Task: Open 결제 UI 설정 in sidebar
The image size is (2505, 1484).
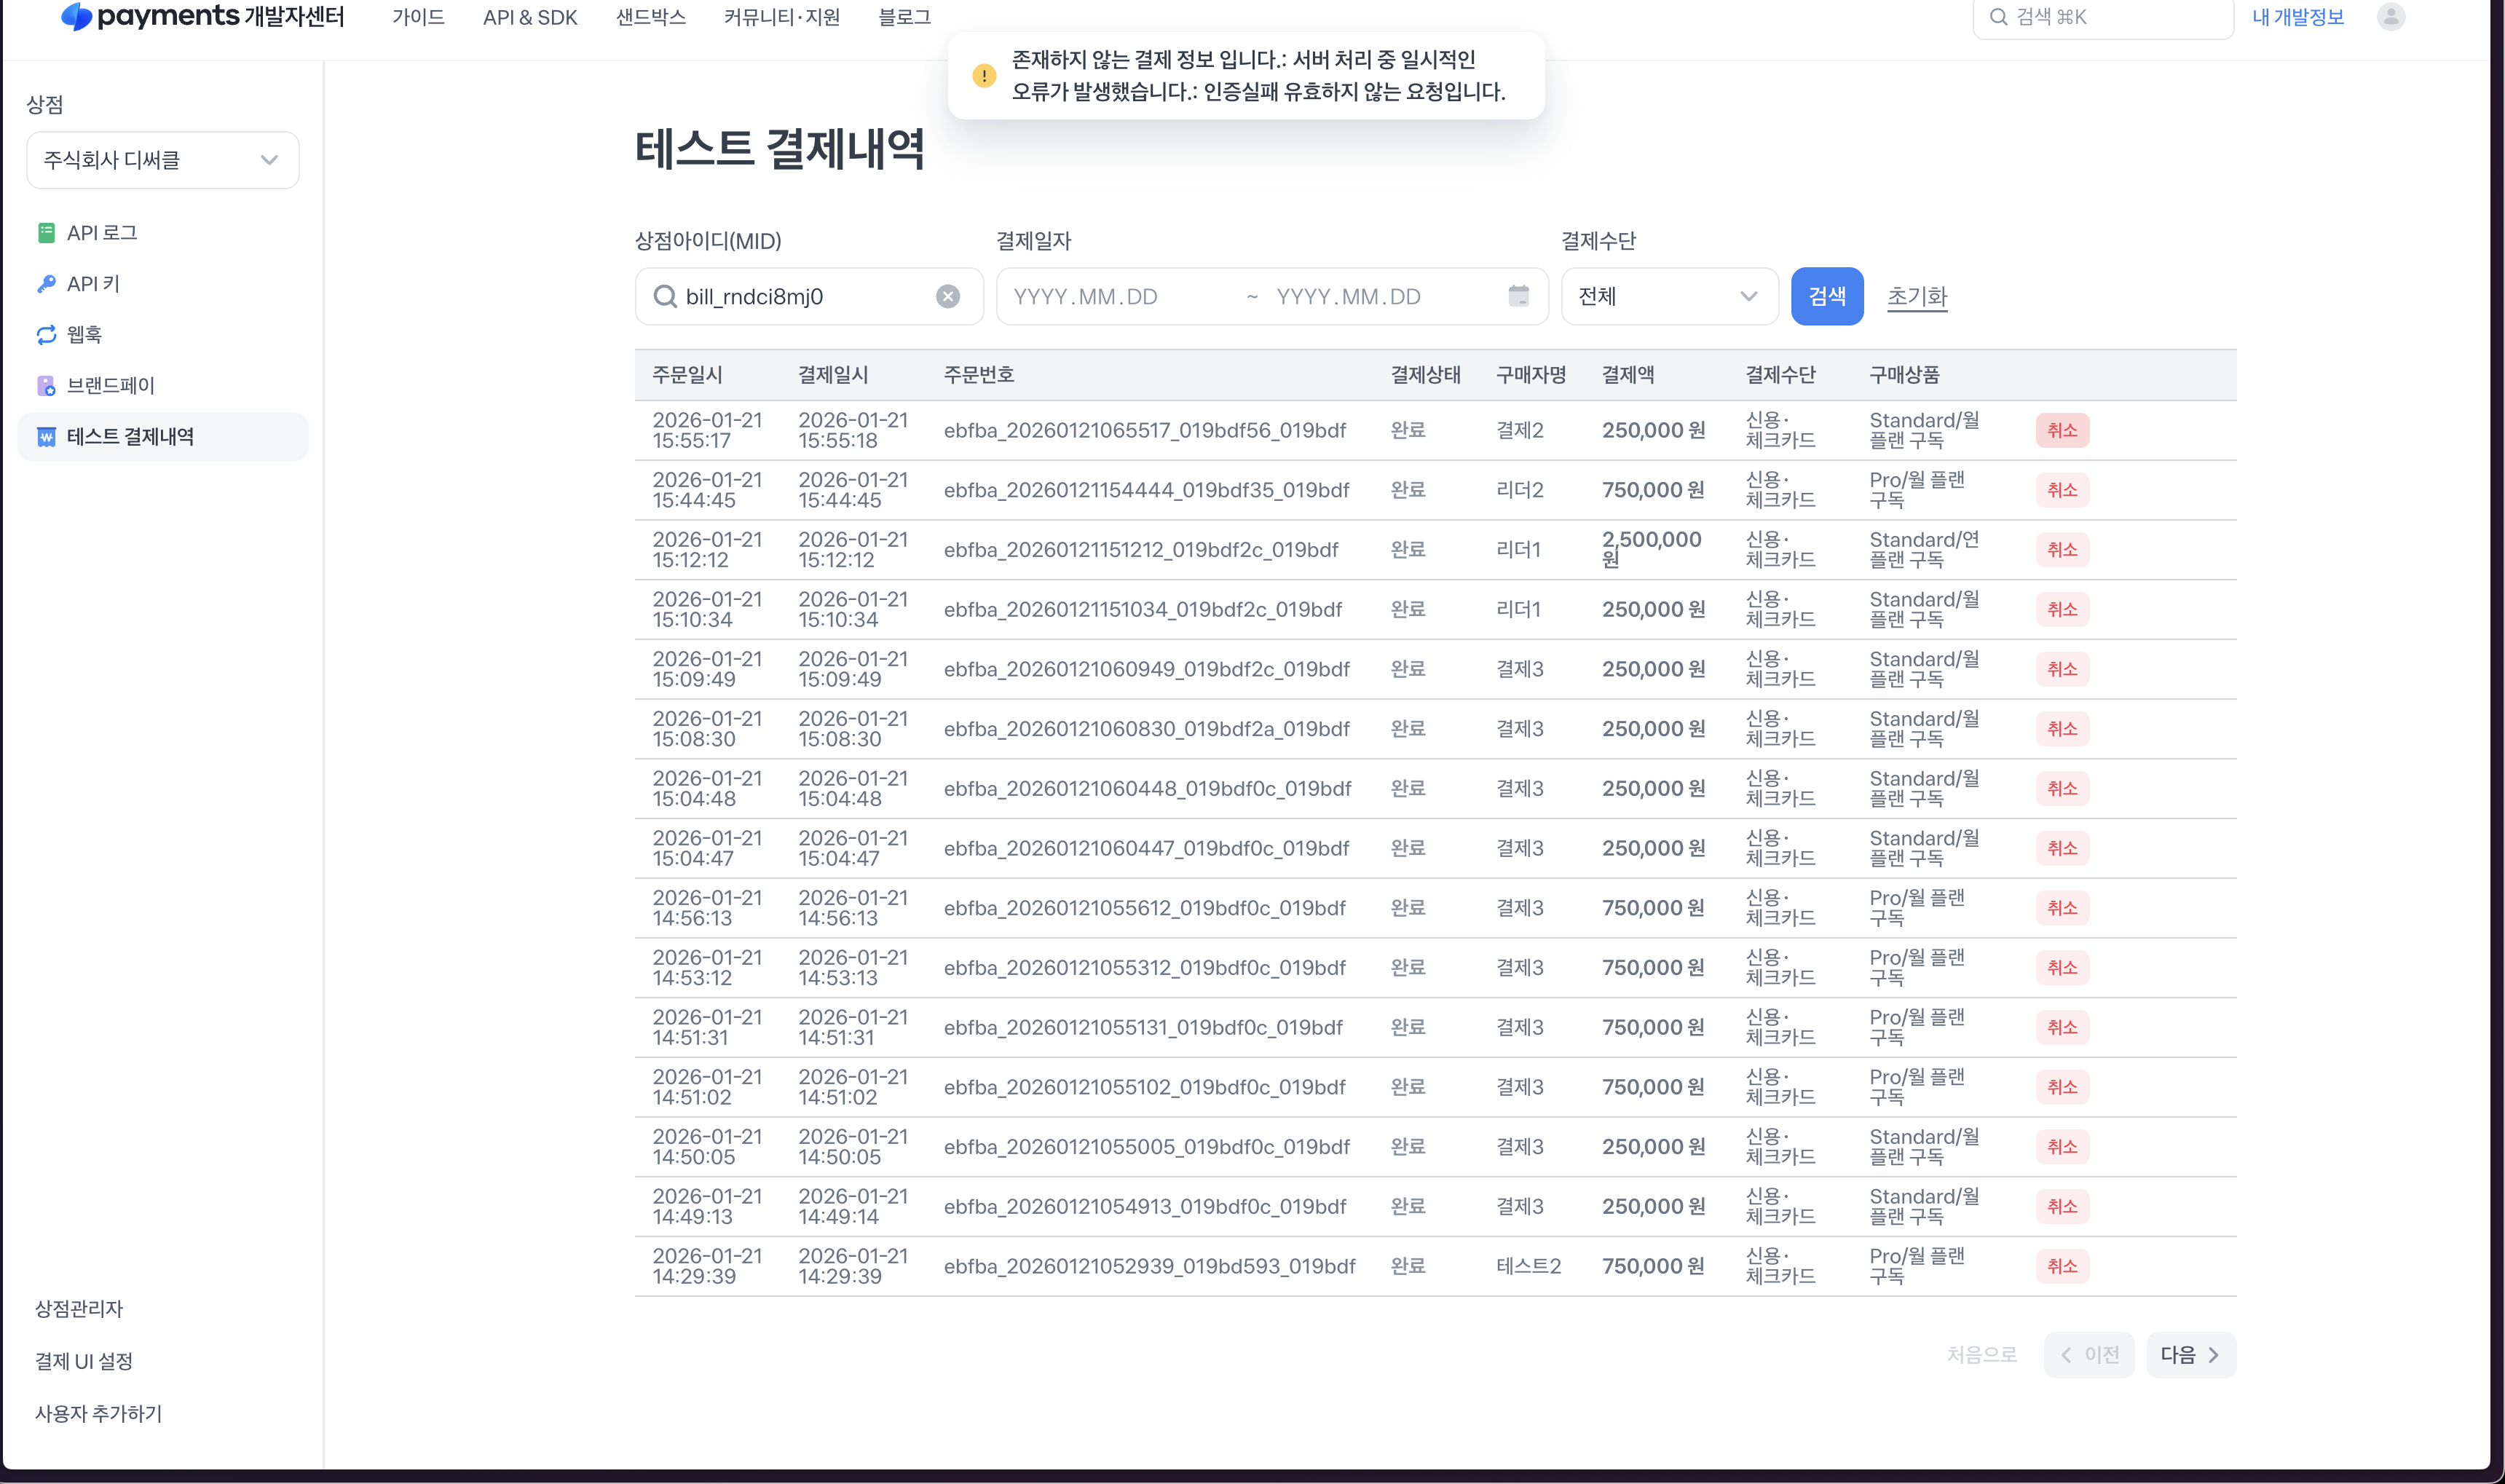Action: [84, 1361]
